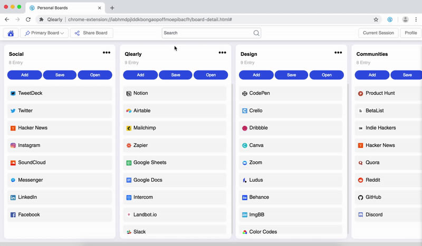Click Add in the Qlearly column
The image size is (422, 246).
click(140, 75)
